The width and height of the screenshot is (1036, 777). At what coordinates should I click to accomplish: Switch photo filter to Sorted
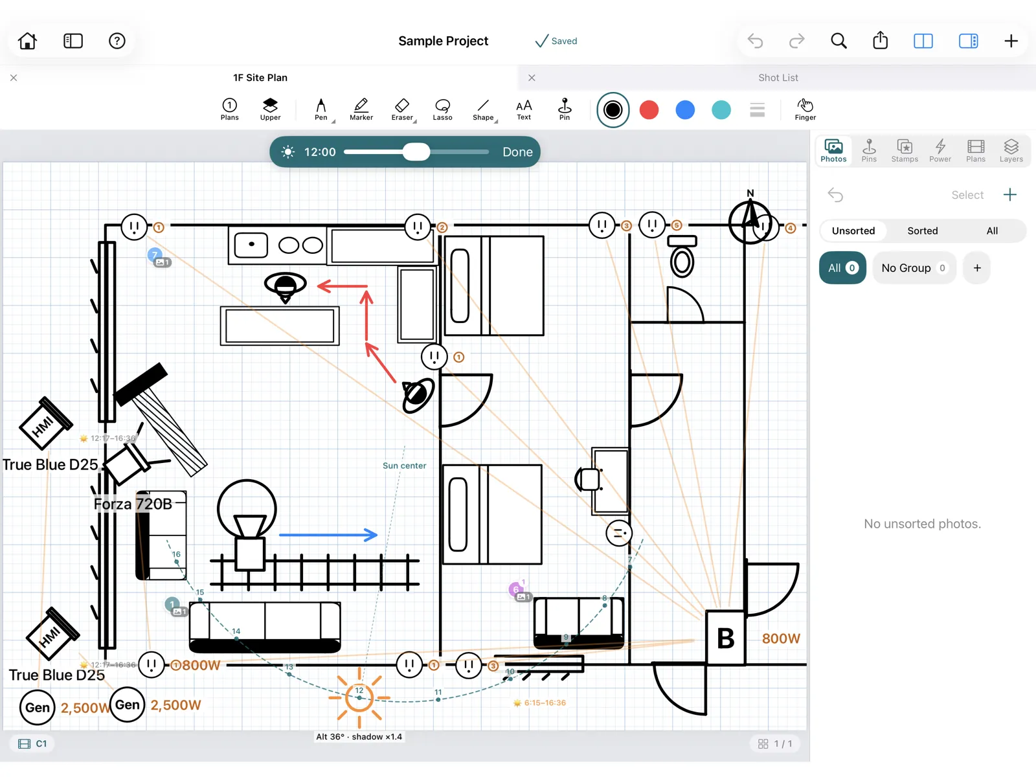pyautogui.click(x=923, y=231)
